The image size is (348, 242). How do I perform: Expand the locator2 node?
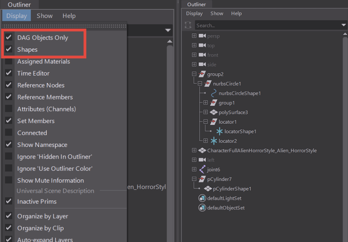point(206,141)
